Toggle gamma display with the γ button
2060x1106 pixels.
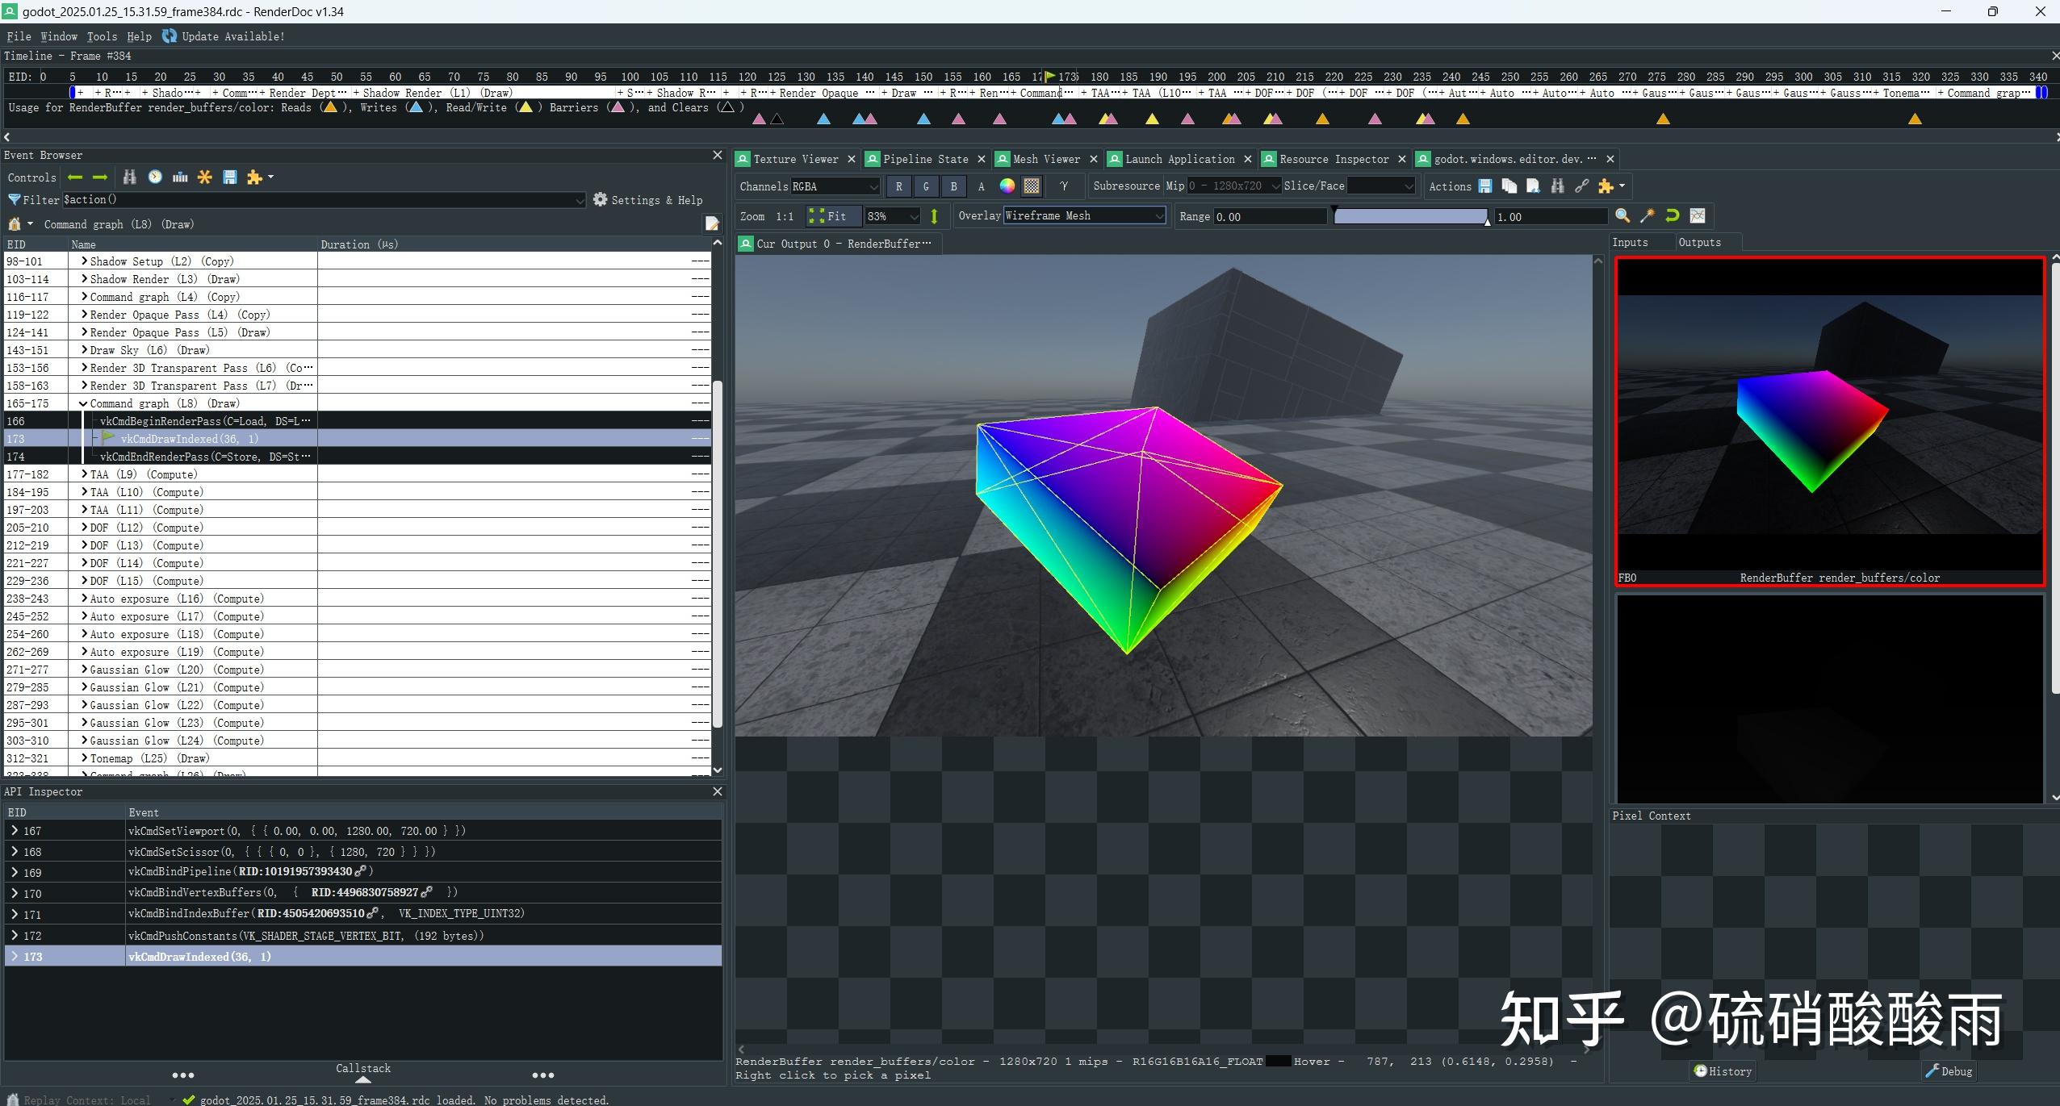click(1064, 186)
